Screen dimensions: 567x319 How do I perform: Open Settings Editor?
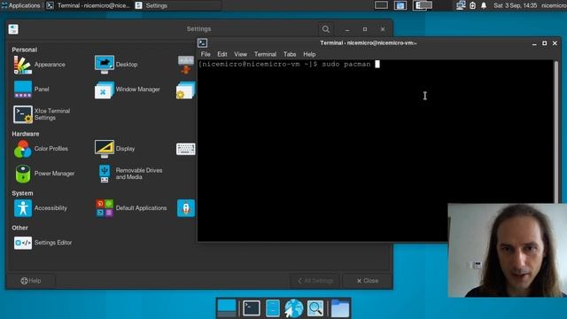pyautogui.click(x=43, y=243)
